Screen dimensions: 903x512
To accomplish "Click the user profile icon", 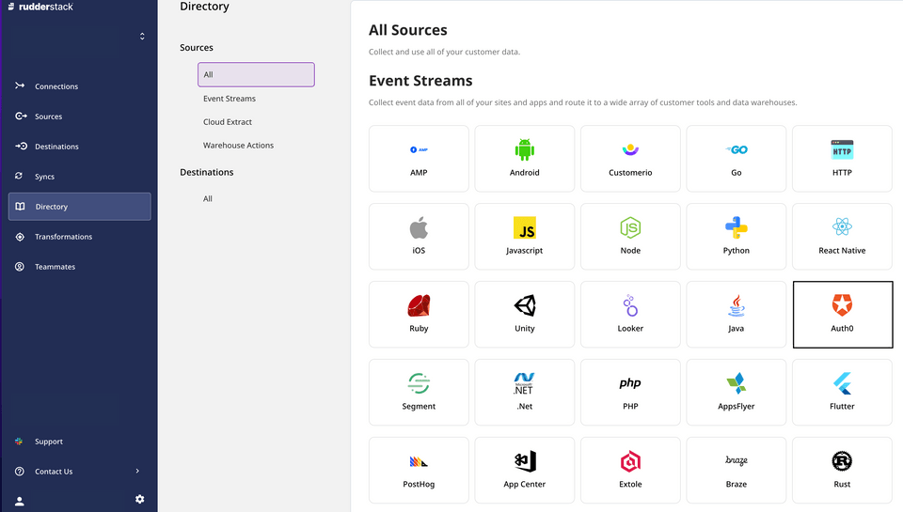I will pos(20,501).
